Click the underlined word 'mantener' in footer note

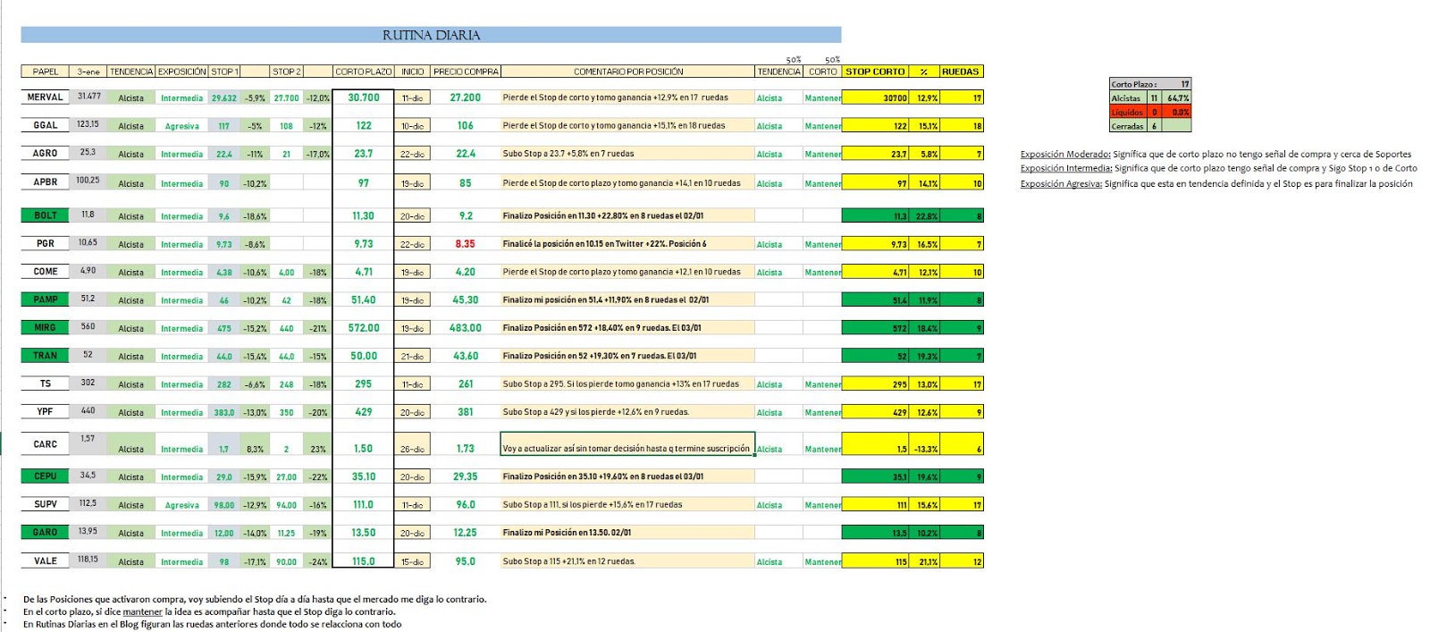point(142,611)
